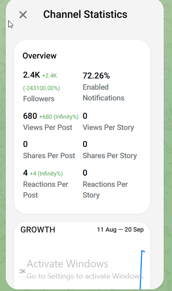The image size is (172, 291).
Task: Select the Overview heading
Action: pyautogui.click(x=39, y=56)
